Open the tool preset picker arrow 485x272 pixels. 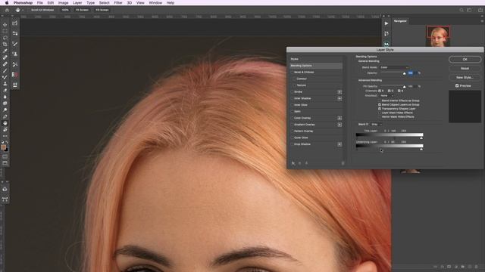[x=22, y=10]
